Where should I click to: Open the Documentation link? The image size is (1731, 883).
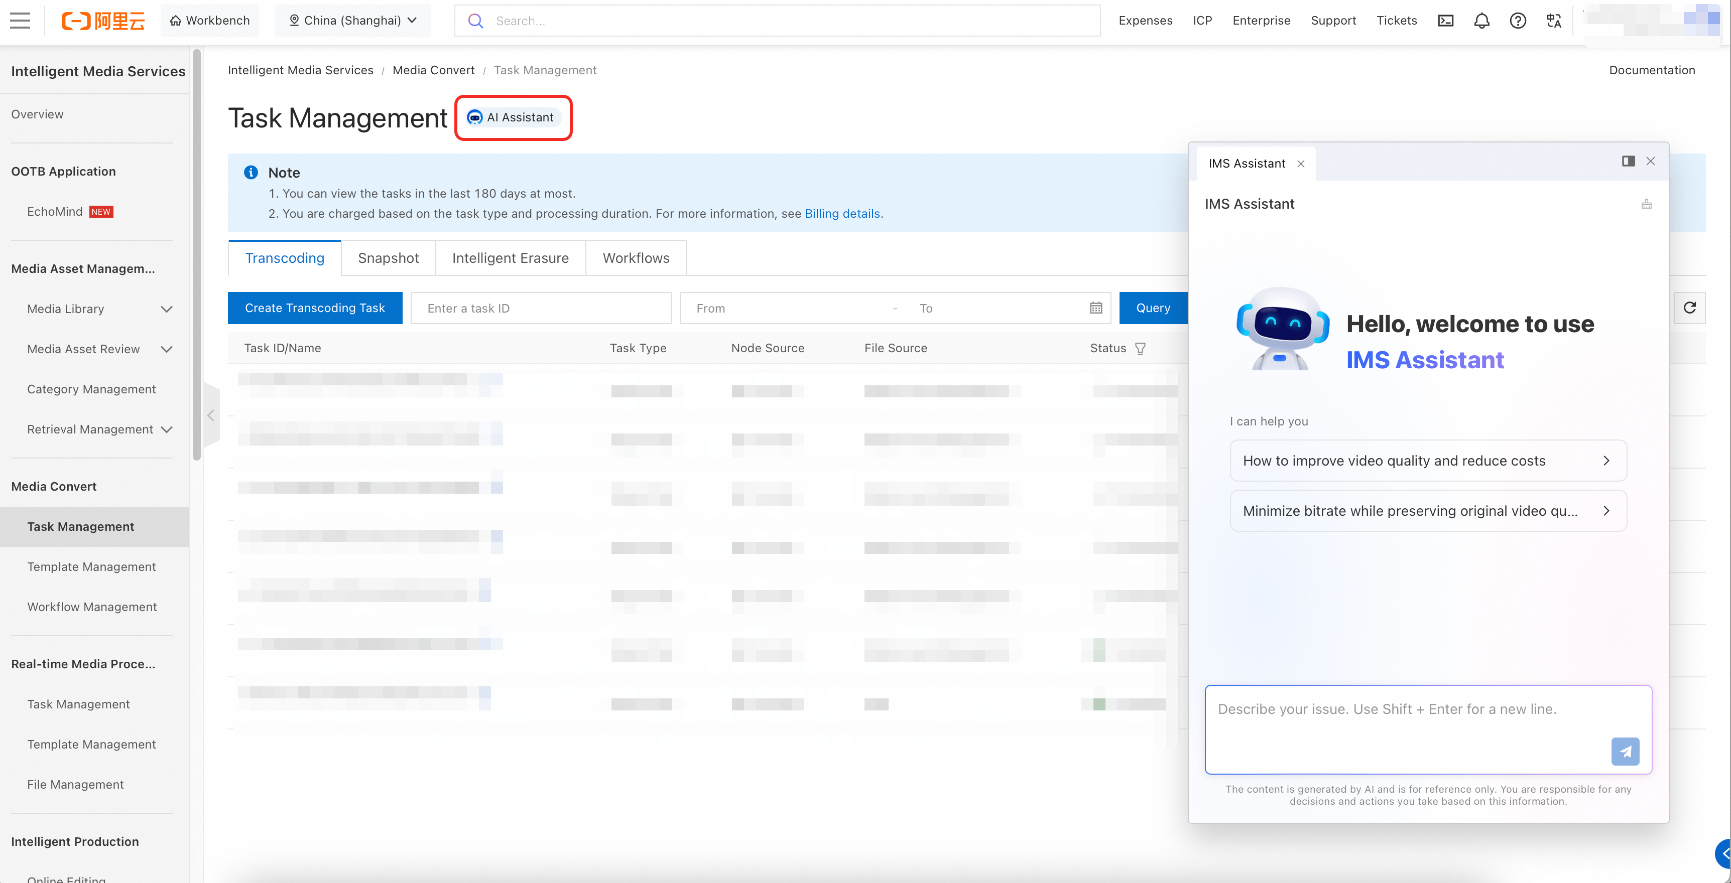tap(1651, 71)
